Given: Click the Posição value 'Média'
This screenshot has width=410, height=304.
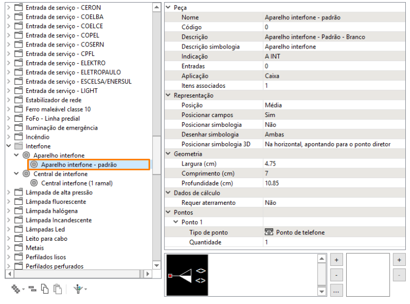Looking at the screenshot, I should [273, 105].
